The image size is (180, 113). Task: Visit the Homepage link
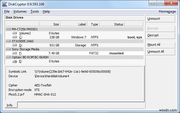tap(167, 11)
